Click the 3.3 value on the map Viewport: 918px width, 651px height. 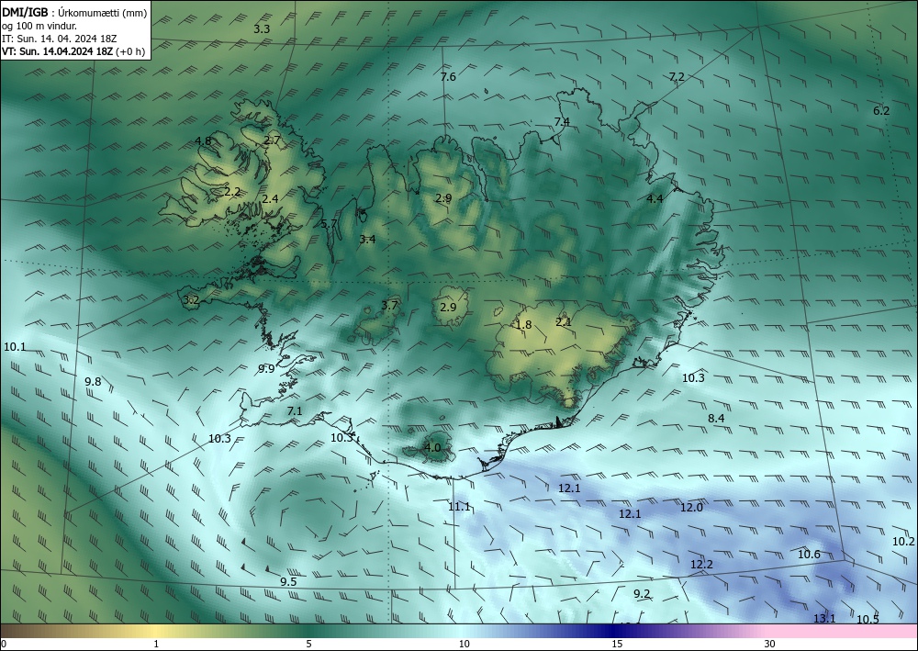pos(262,28)
